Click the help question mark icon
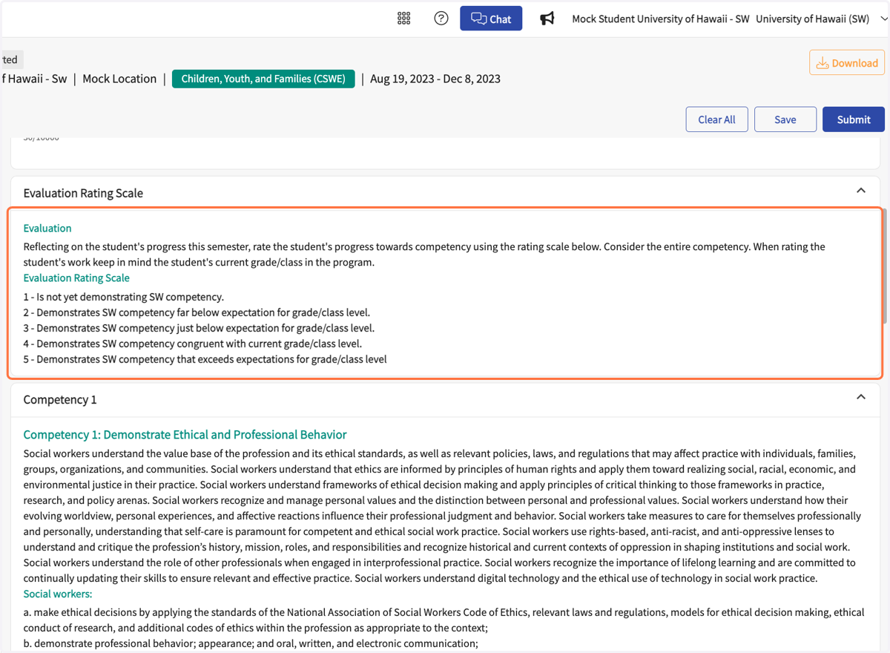 441,19
